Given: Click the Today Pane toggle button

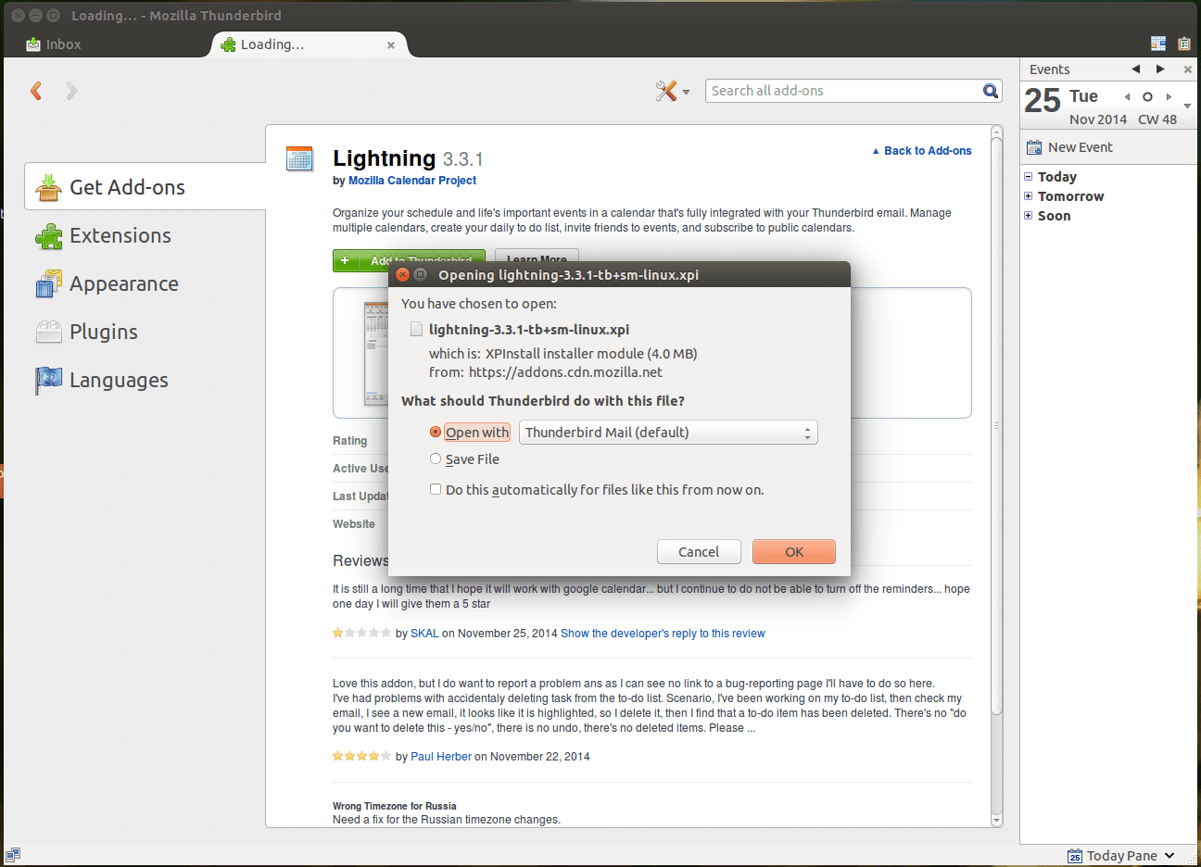Looking at the screenshot, I should tap(1121, 856).
